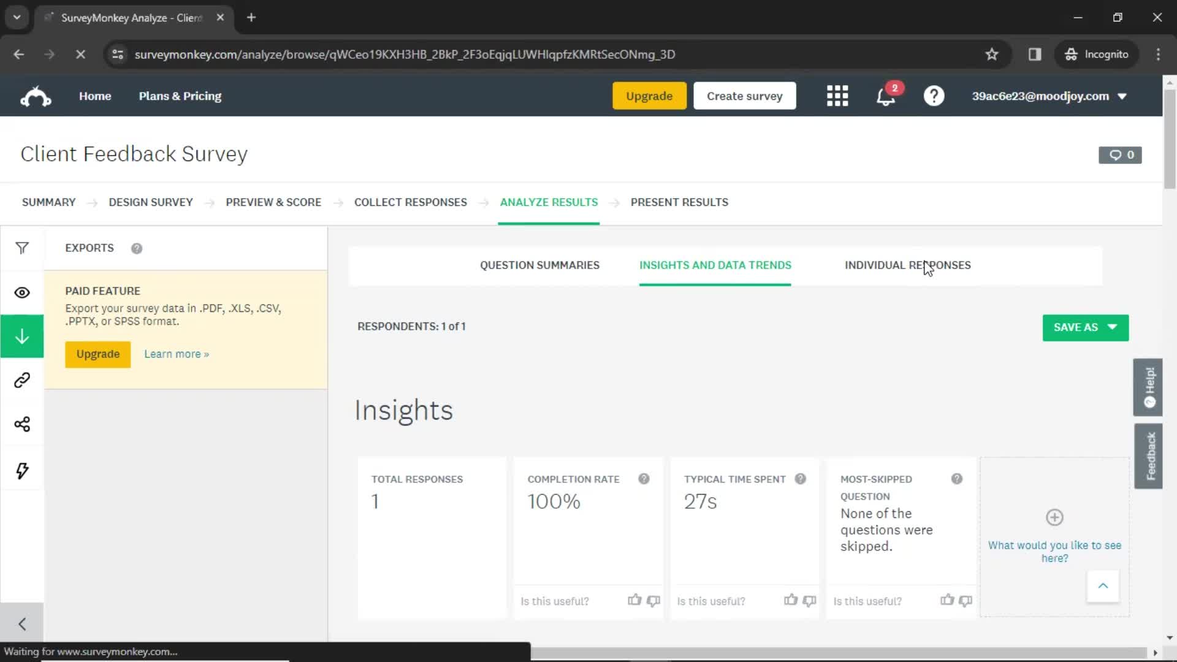Screen dimensions: 1177x662
Task: Toggle thumbs up on Most-Skipped Question
Action: point(947,601)
